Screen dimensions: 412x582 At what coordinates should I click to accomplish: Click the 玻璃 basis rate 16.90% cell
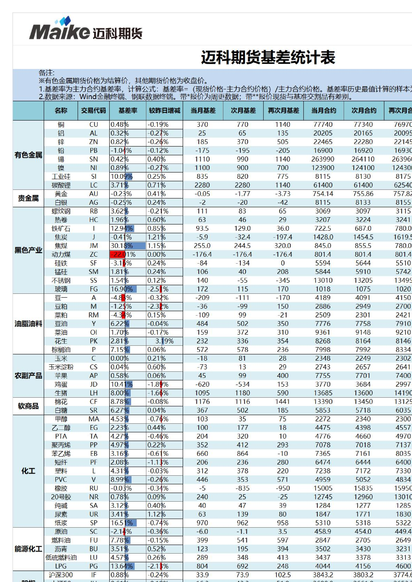128,289
